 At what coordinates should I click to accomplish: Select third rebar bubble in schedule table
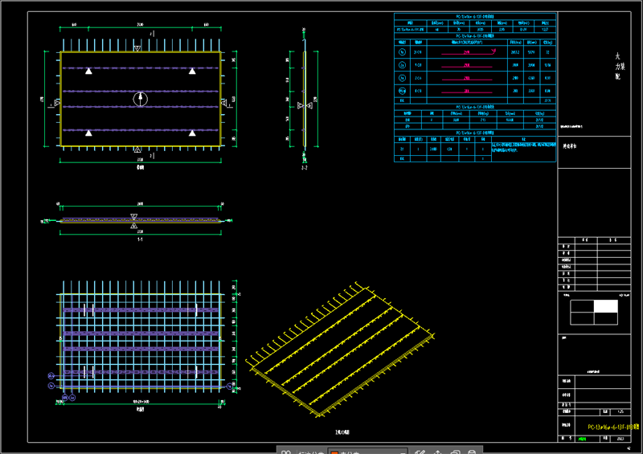pos(403,78)
